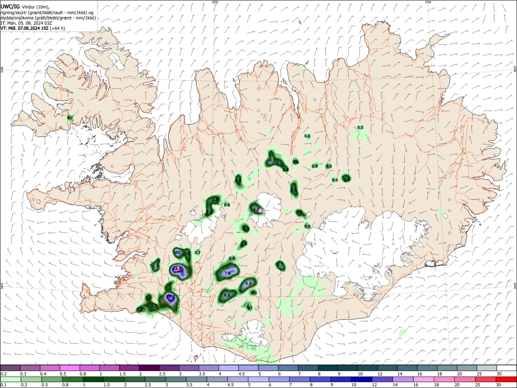Pick the light pink rain swatch labelled 16

(x=423, y=380)
